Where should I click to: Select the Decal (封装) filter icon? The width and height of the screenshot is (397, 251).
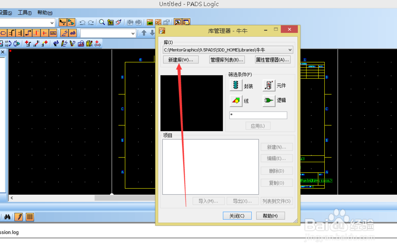coord(236,85)
